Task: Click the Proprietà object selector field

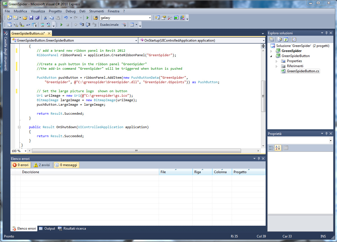Action: pos(300,140)
